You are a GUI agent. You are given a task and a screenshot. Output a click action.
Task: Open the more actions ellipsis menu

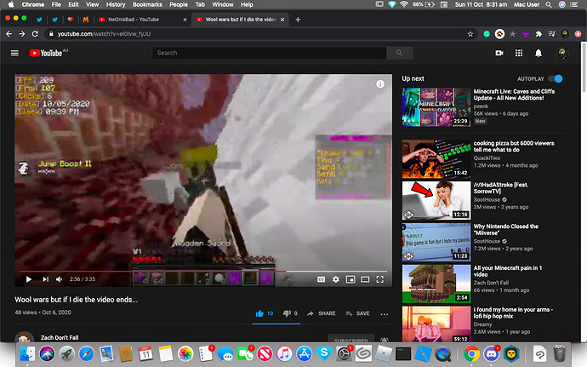(384, 314)
